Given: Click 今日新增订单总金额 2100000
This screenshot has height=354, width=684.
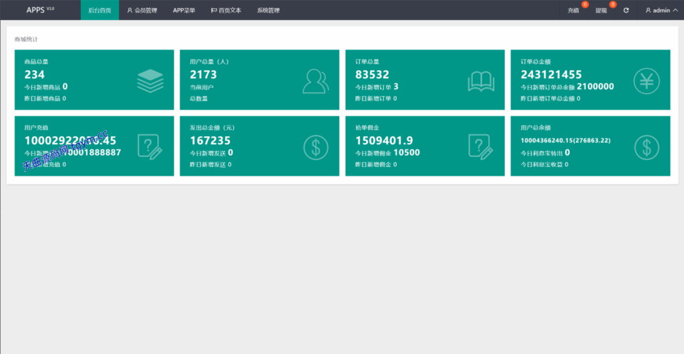Looking at the screenshot, I should pyautogui.click(x=567, y=87).
